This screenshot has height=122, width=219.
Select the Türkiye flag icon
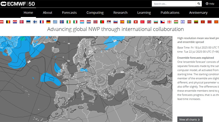(142, 22)
